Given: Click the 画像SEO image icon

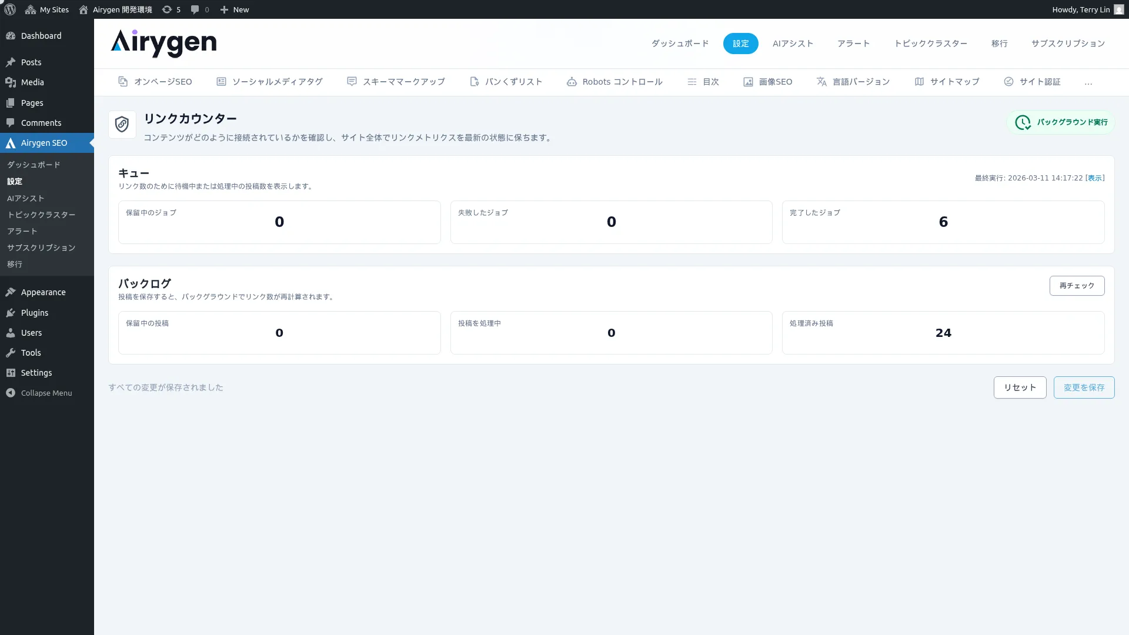Looking at the screenshot, I should (x=748, y=82).
